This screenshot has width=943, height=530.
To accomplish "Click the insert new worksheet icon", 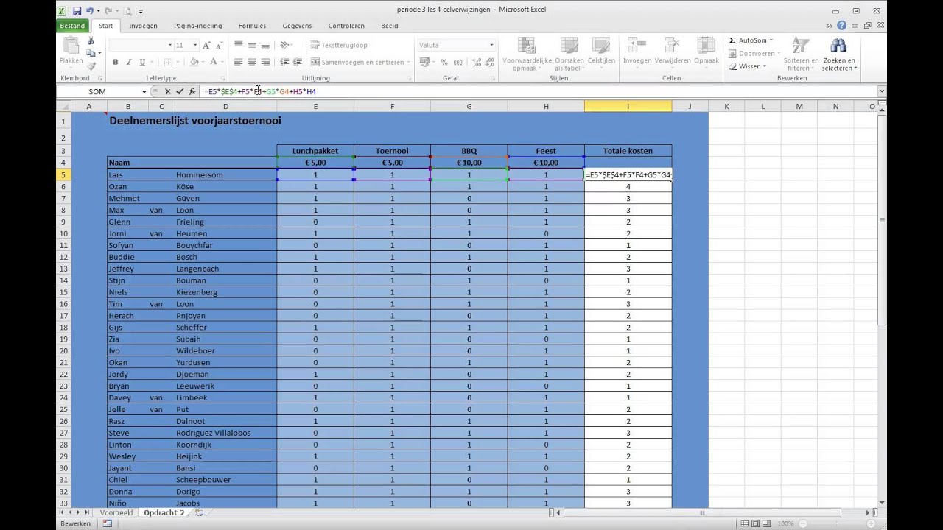I will click(199, 512).
